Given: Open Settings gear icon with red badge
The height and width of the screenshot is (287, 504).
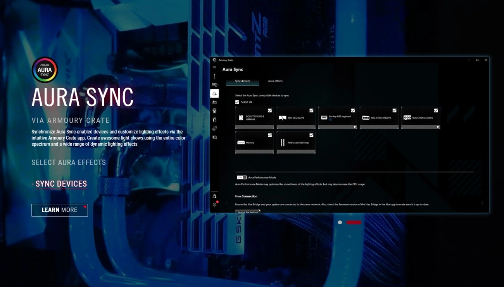Looking at the screenshot, I should click(x=215, y=205).
